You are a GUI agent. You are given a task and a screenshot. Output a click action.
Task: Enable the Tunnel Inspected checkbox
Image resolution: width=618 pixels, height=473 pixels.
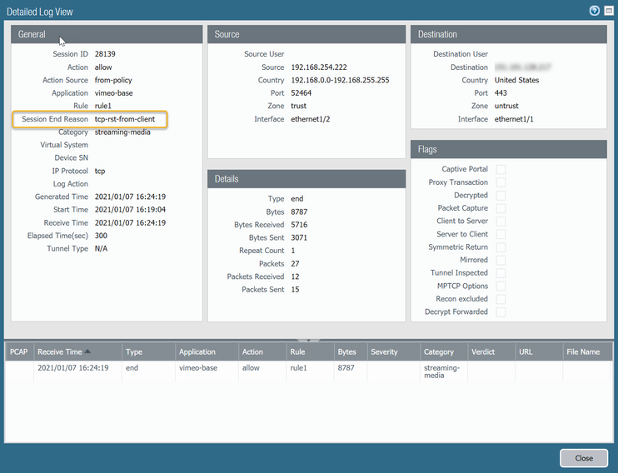(x=501, y=273)
